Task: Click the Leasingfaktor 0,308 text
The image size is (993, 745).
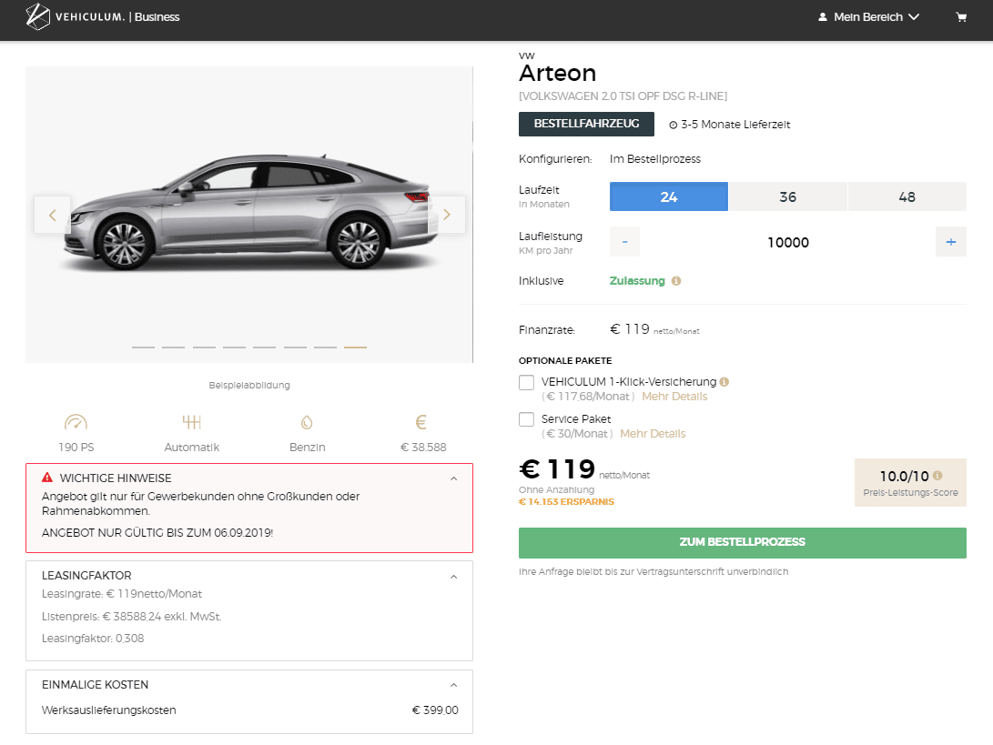Action: click(x=93, y=638)
